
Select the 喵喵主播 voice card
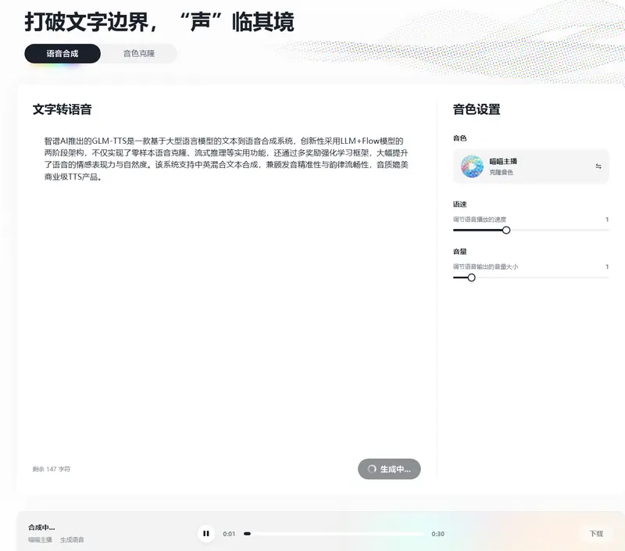531,165
